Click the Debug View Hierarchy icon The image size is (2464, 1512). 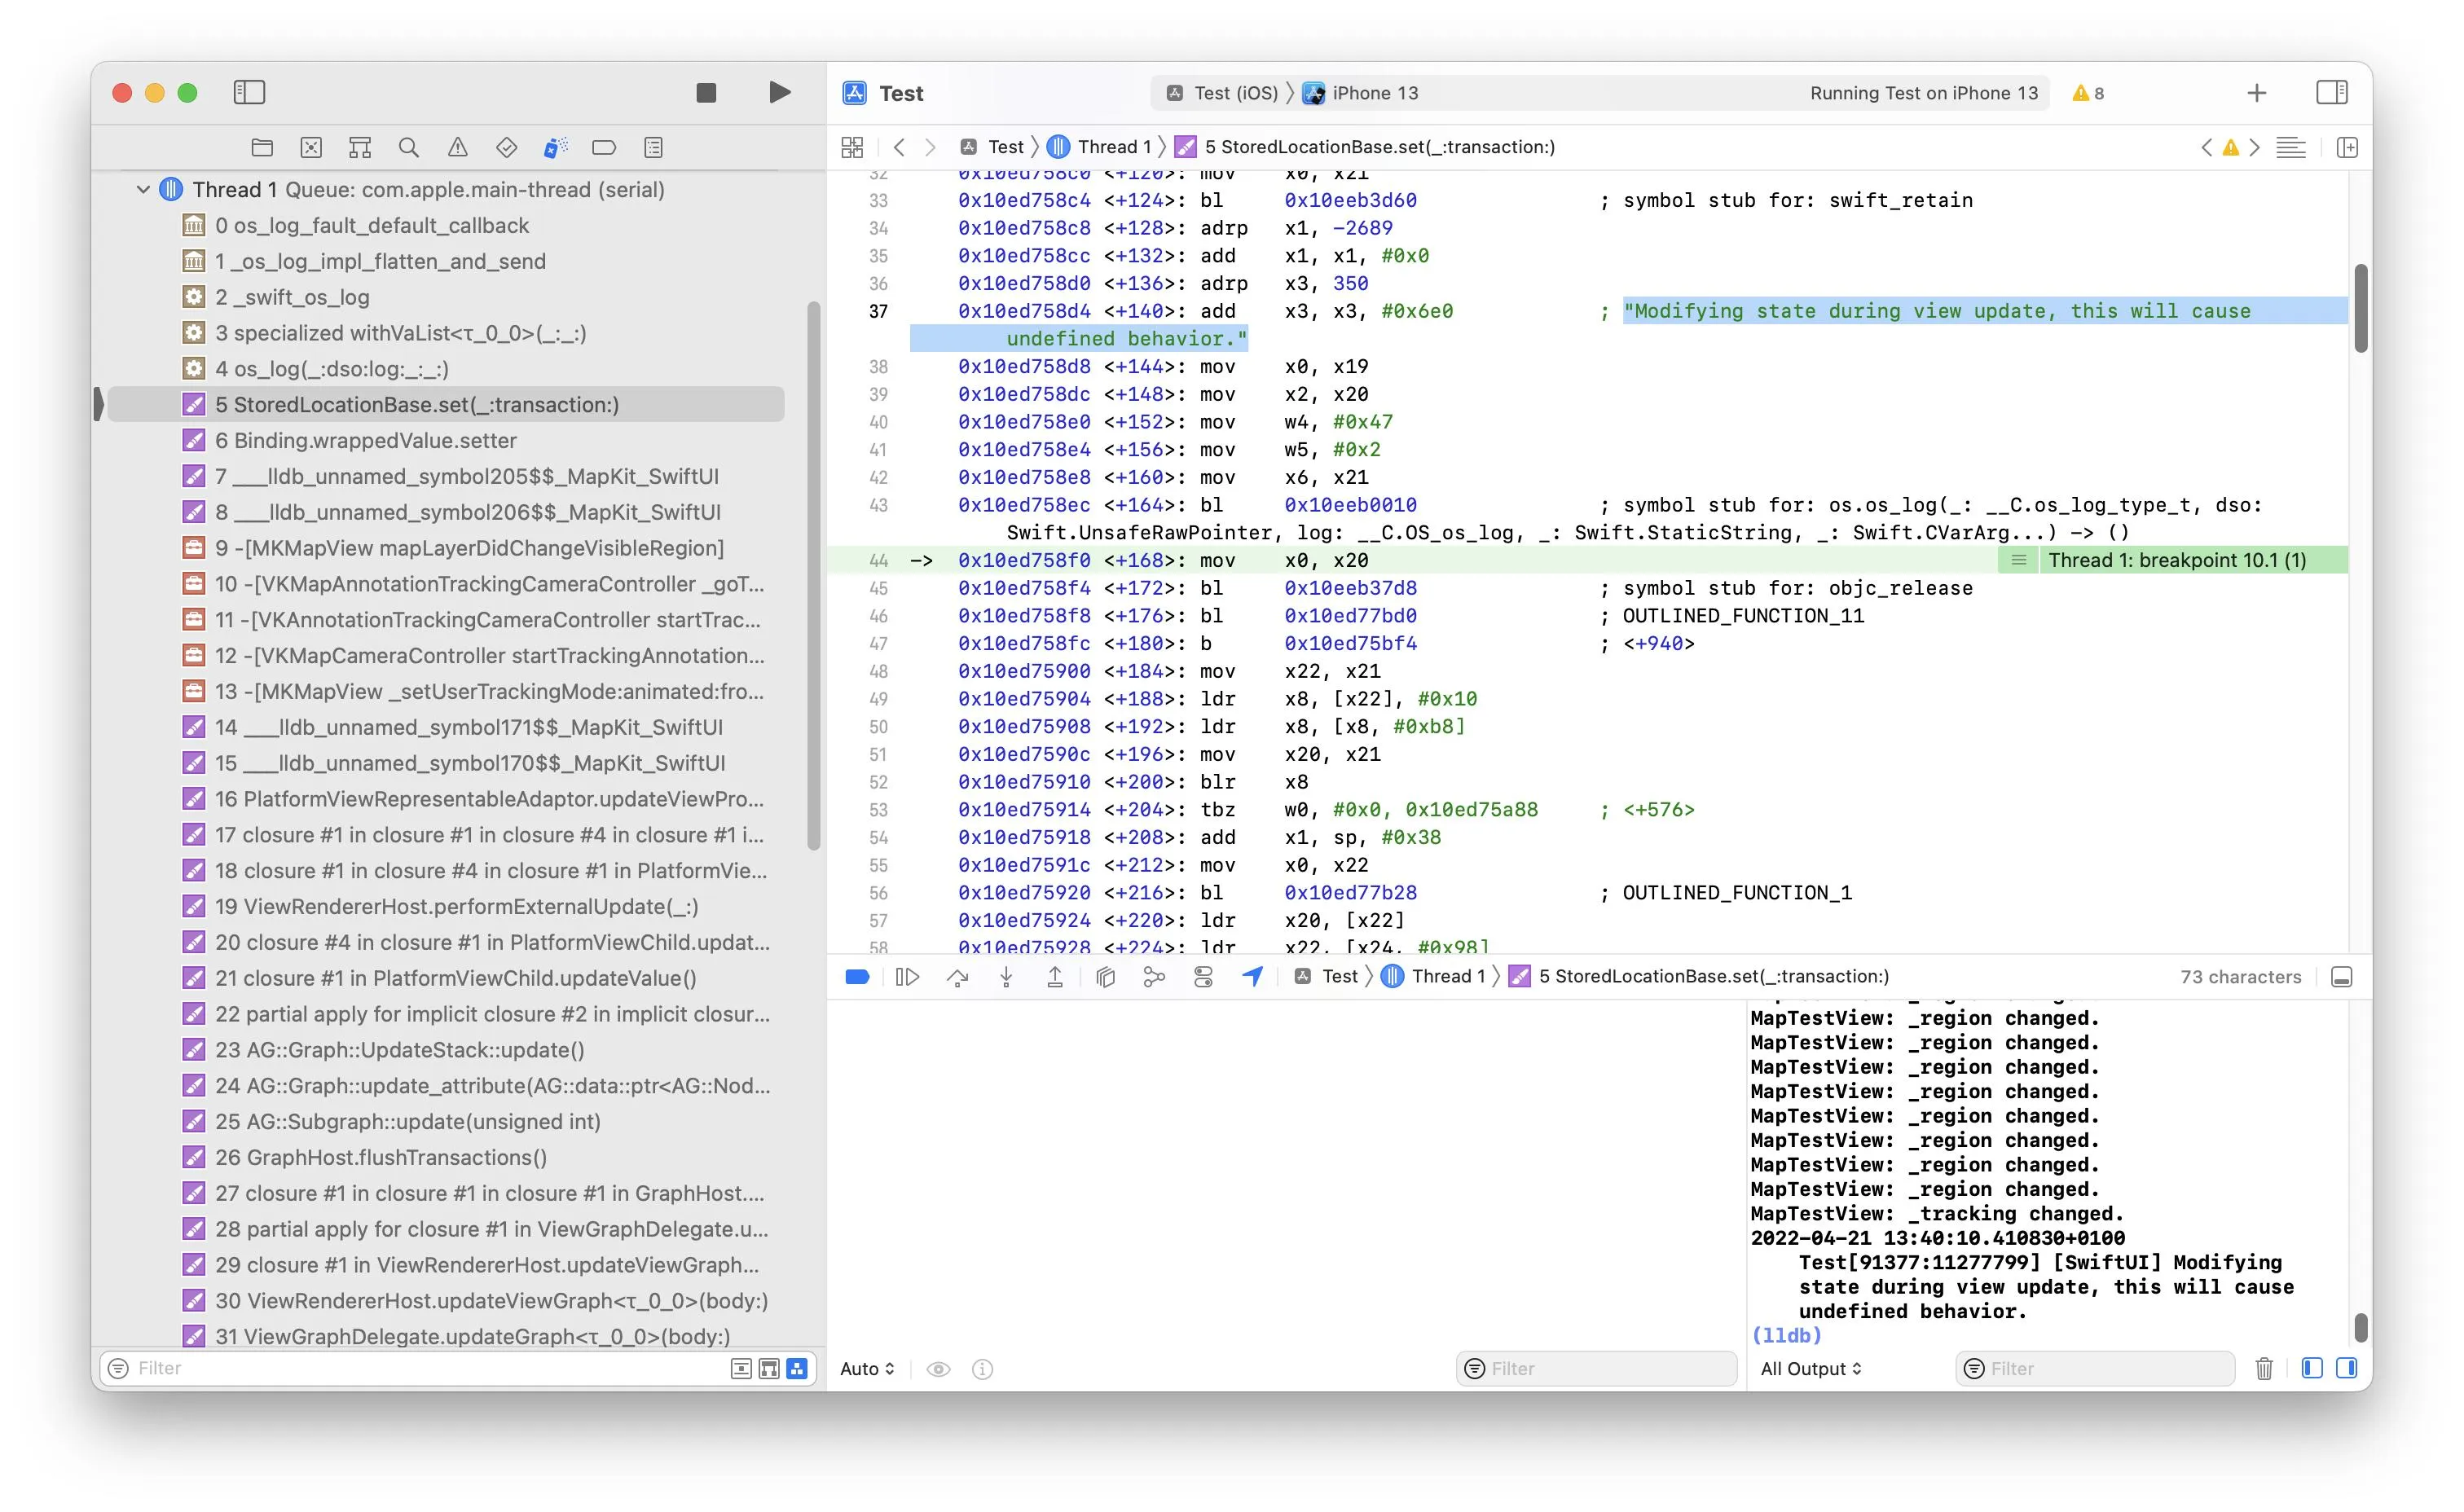(1105, 977)
